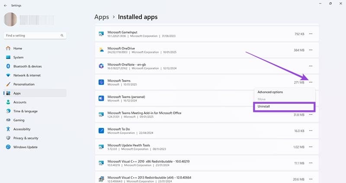Open more options for Teams Meeting Add-in
Screen dimensions: 346x183
[311, 115]
